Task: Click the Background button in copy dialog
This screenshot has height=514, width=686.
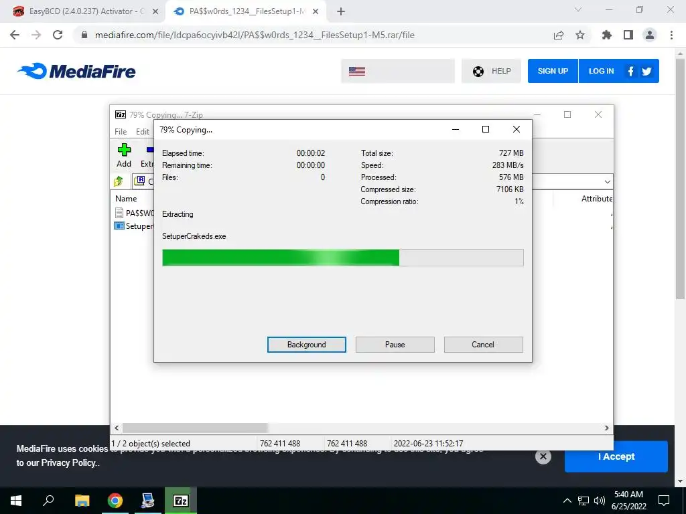Action: [307, 345]
